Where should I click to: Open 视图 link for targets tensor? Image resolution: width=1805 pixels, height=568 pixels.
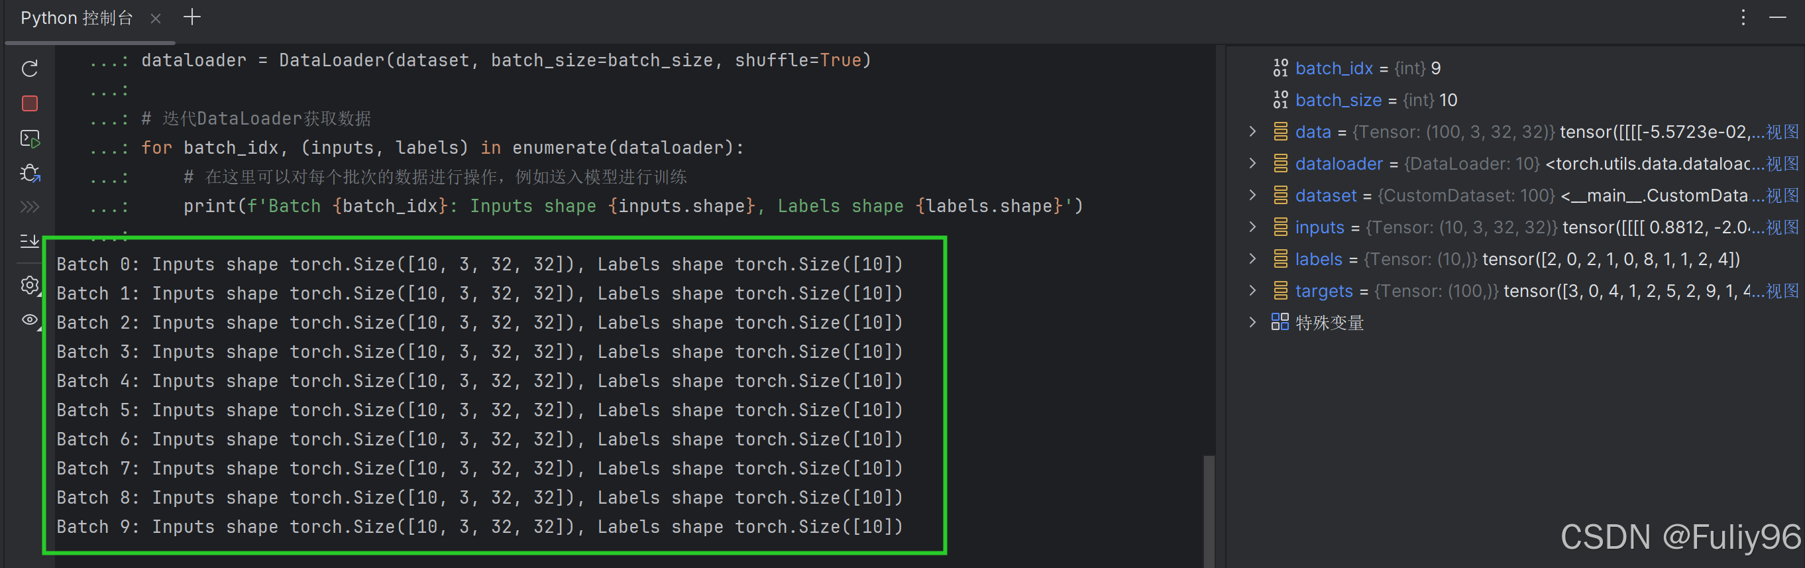pyautogui.click(x=1782, y=291)
